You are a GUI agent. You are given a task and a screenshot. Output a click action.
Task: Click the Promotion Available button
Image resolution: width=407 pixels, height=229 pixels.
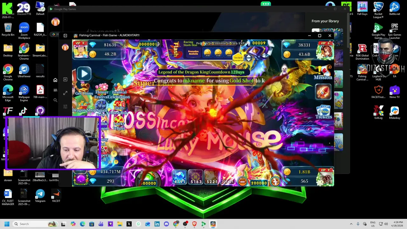pyautogui.click(x=193, y=52)
